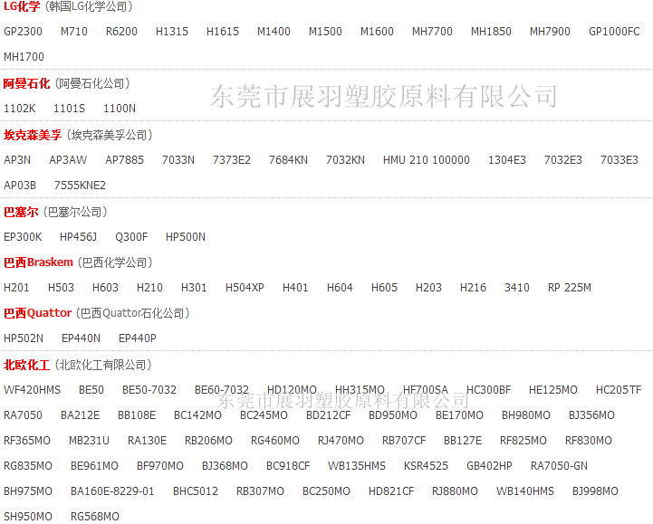Open the GP2300 grade link
653x524 pixels.
[23, 32]
